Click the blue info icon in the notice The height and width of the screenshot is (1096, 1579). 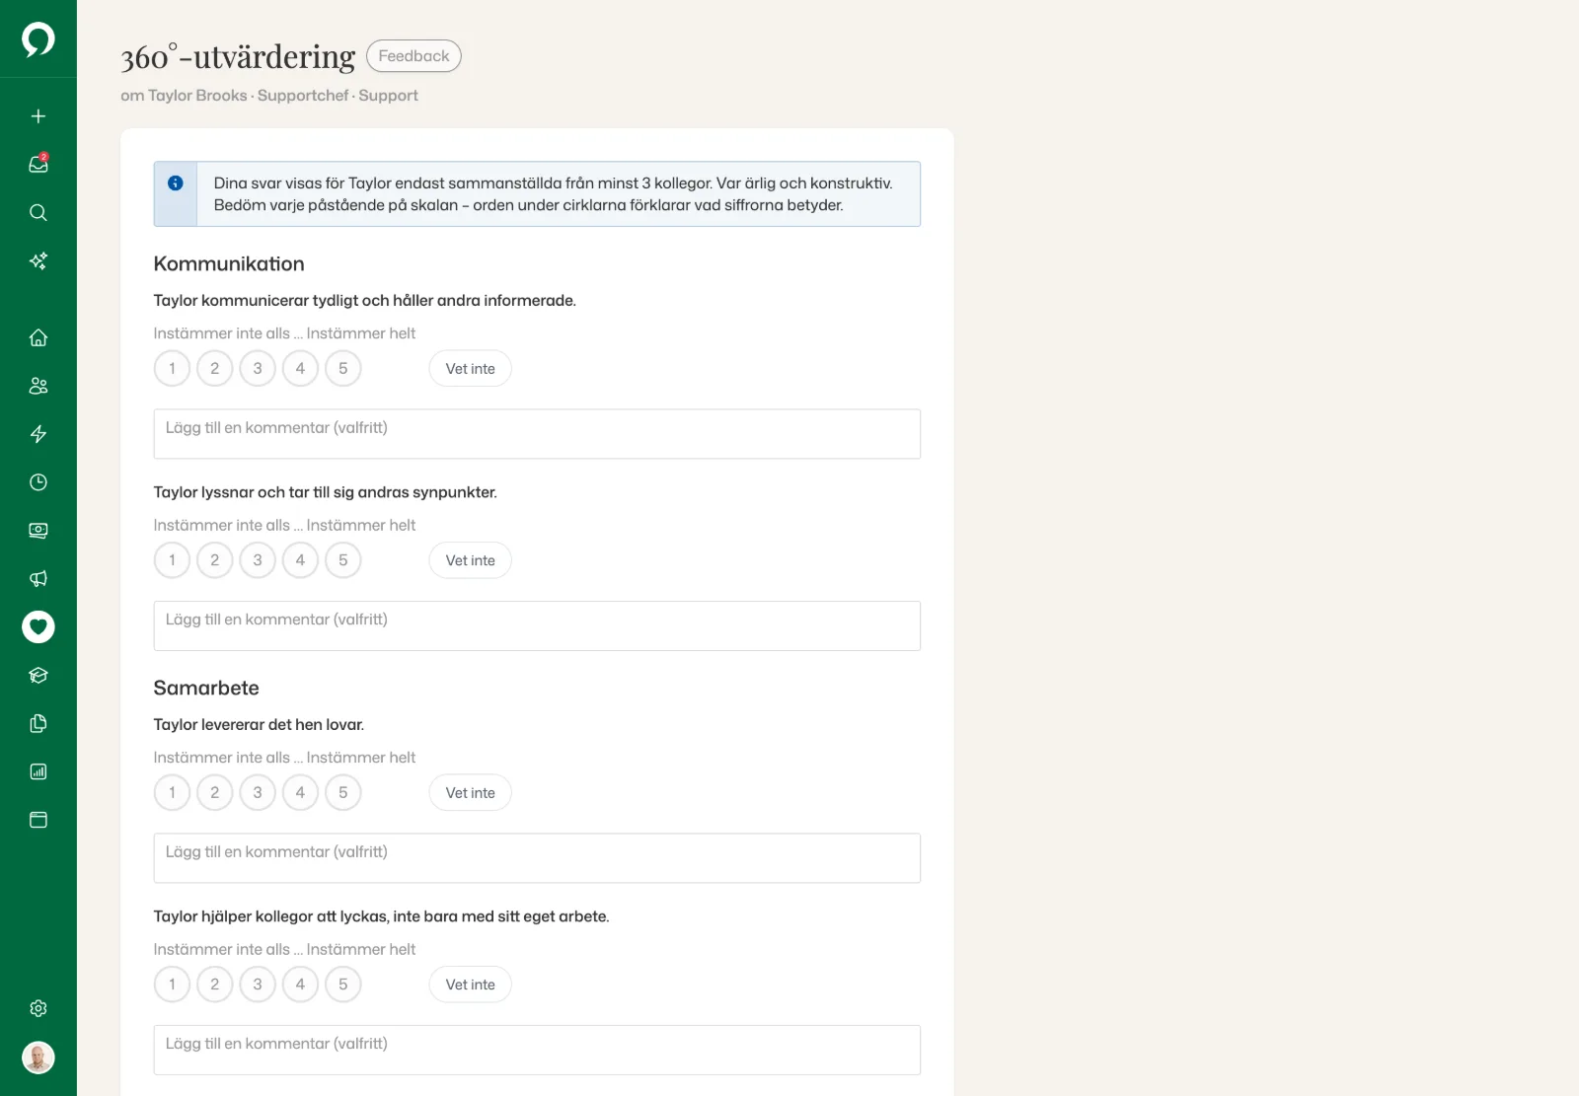click(x=176, y=183)
